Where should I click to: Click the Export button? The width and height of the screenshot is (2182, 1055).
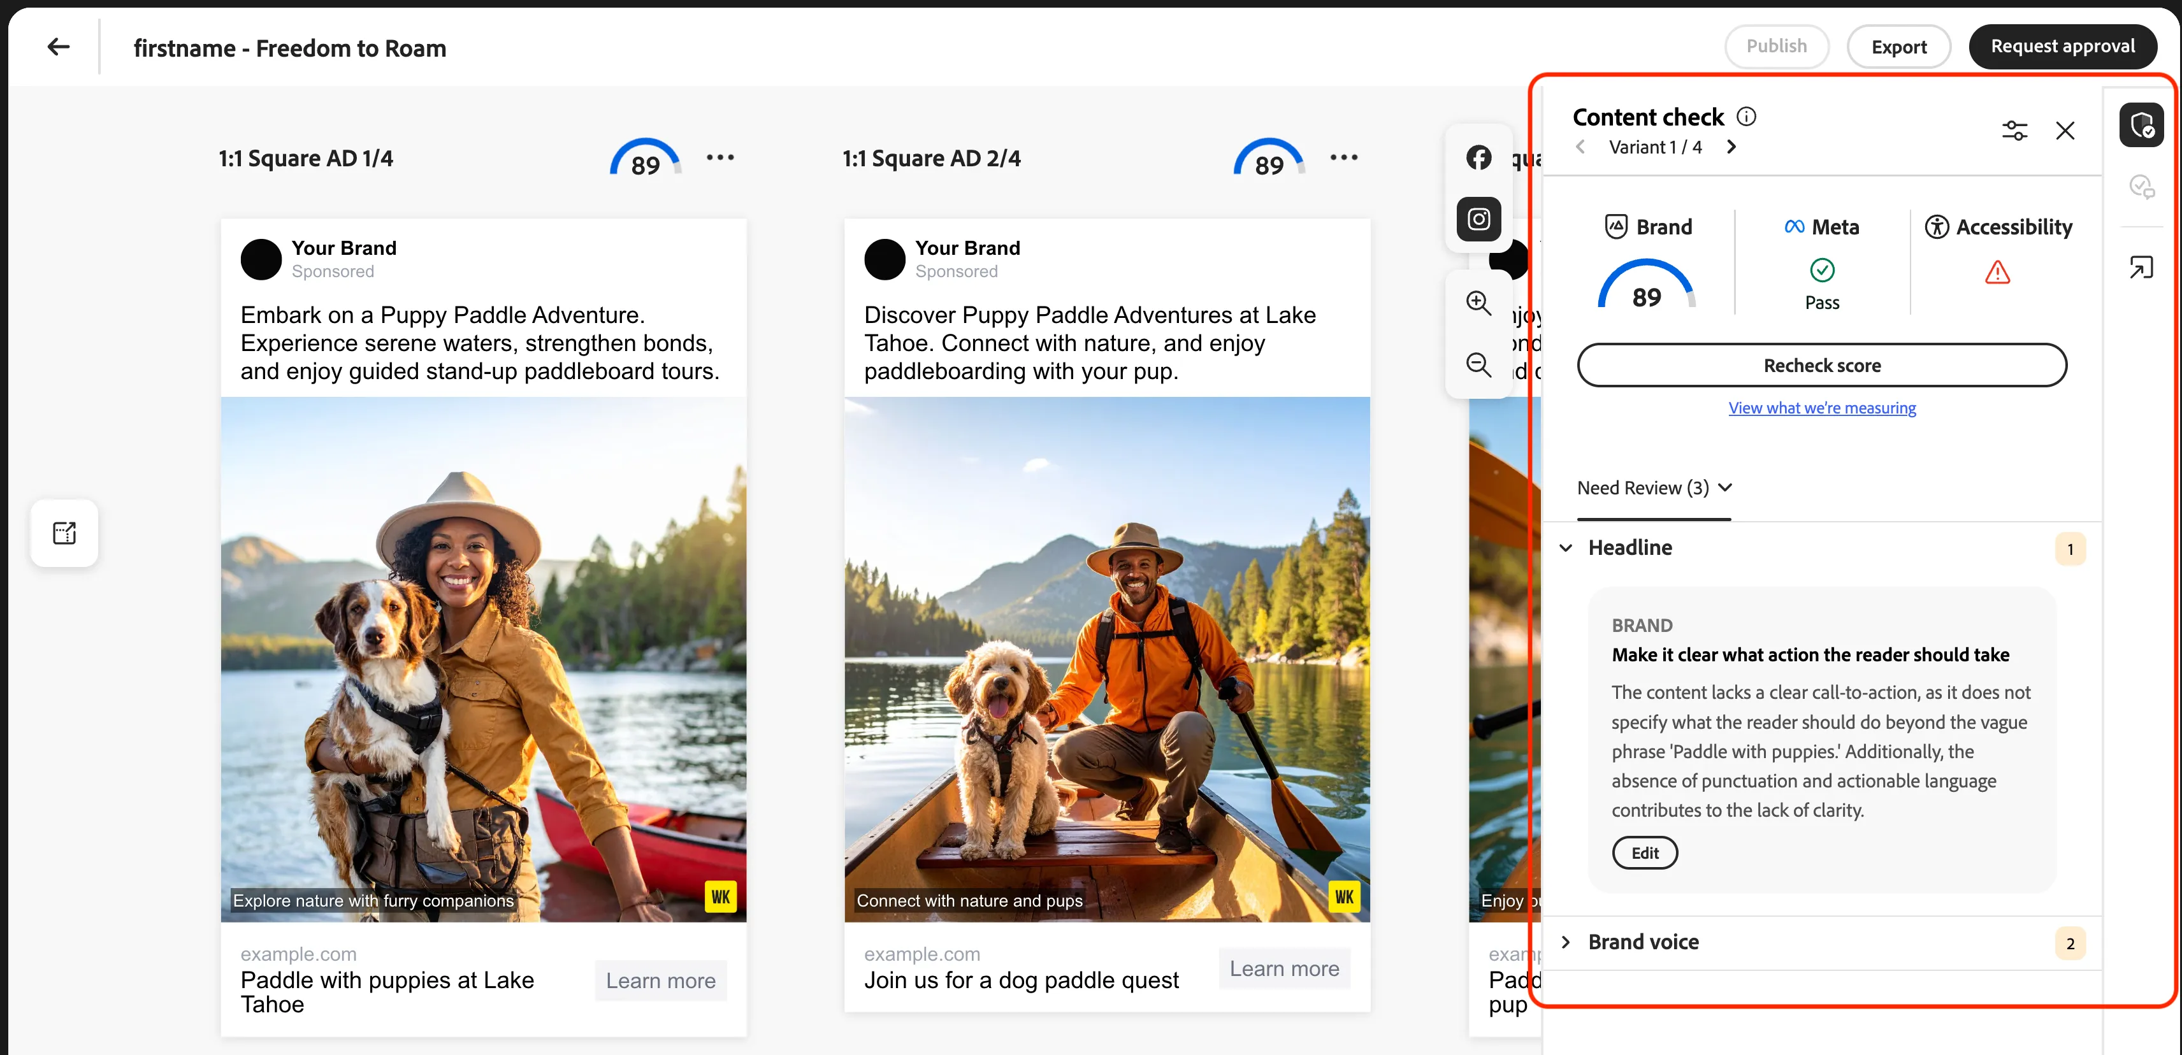[x=1898, y=47]
